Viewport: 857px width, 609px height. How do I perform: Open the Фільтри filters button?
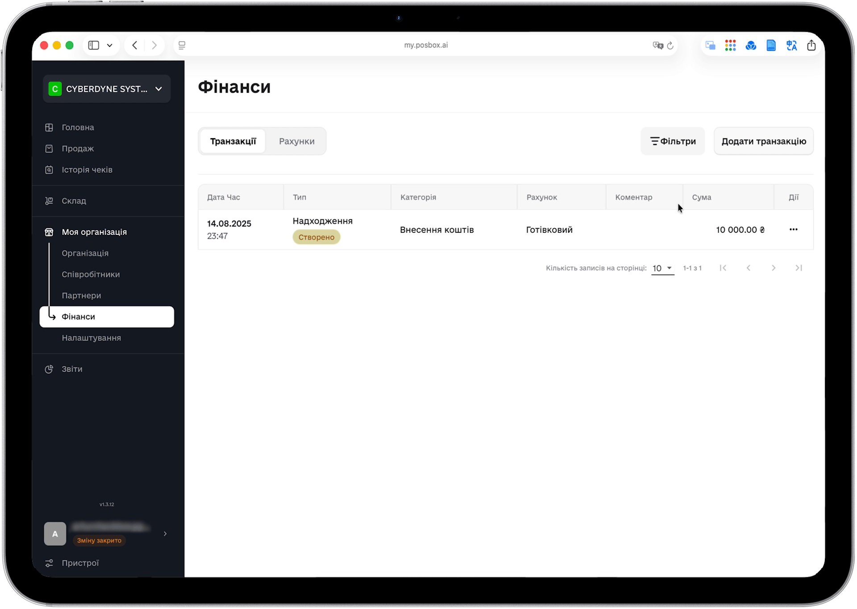pos(673,141)
